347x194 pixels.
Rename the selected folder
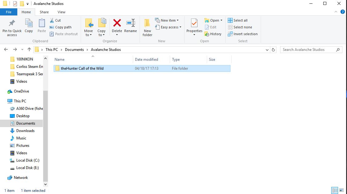click(x=131, y=26)
